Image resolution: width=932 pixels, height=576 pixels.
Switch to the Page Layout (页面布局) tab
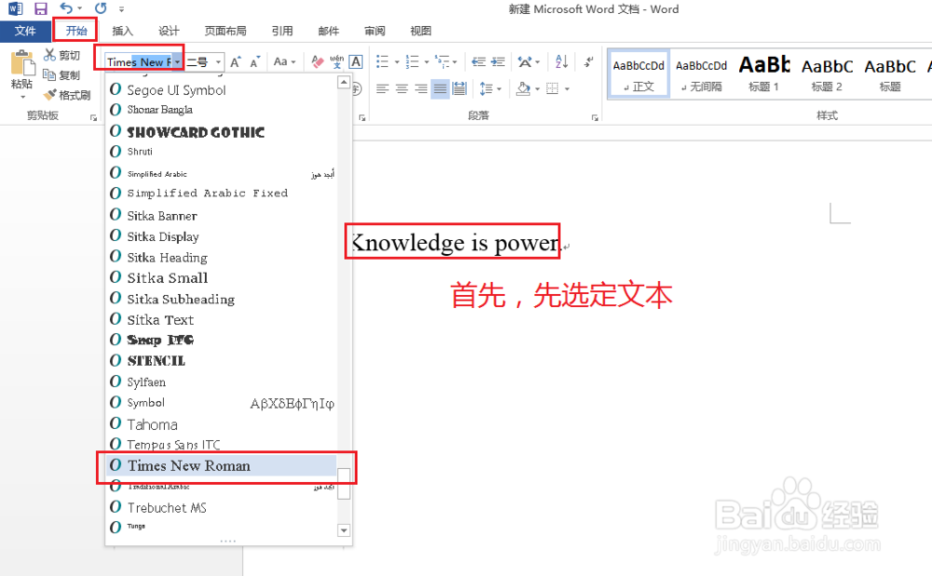pyautogui.click(x=226, y=31)
